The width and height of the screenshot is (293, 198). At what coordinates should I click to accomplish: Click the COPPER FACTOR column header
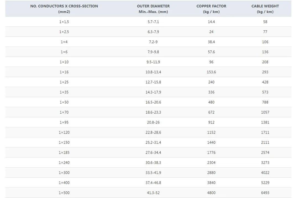coord(211,9)
